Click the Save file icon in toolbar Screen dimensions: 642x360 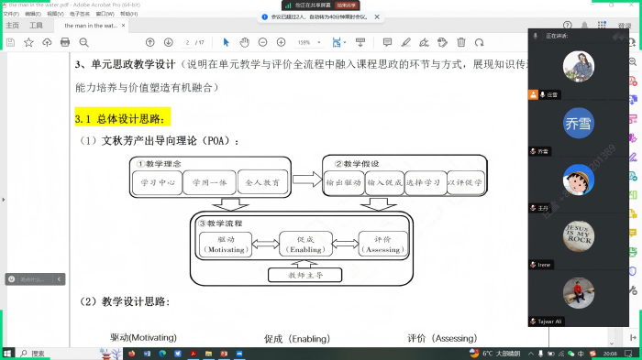11,42
